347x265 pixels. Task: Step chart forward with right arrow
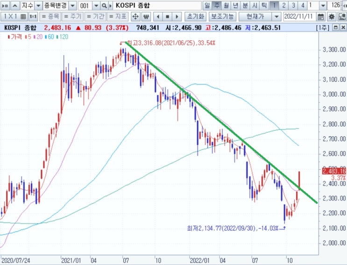tap(177, 17)
